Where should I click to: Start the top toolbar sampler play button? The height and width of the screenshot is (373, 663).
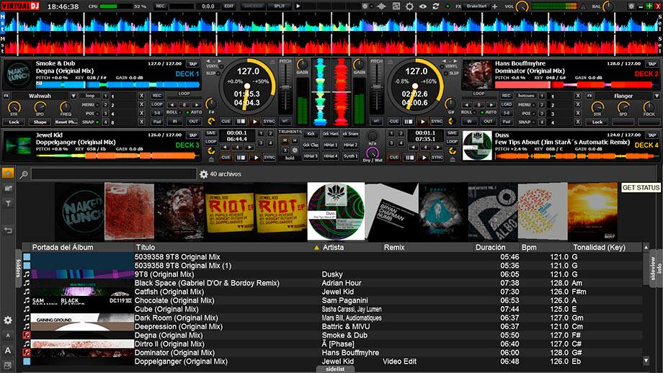(x=298, y=6)
